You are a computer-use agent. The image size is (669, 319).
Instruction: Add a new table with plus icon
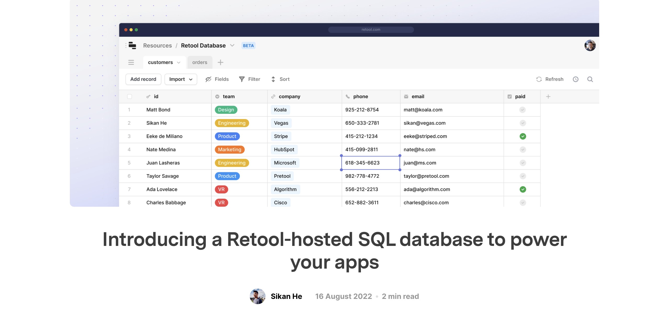point(220,62)
